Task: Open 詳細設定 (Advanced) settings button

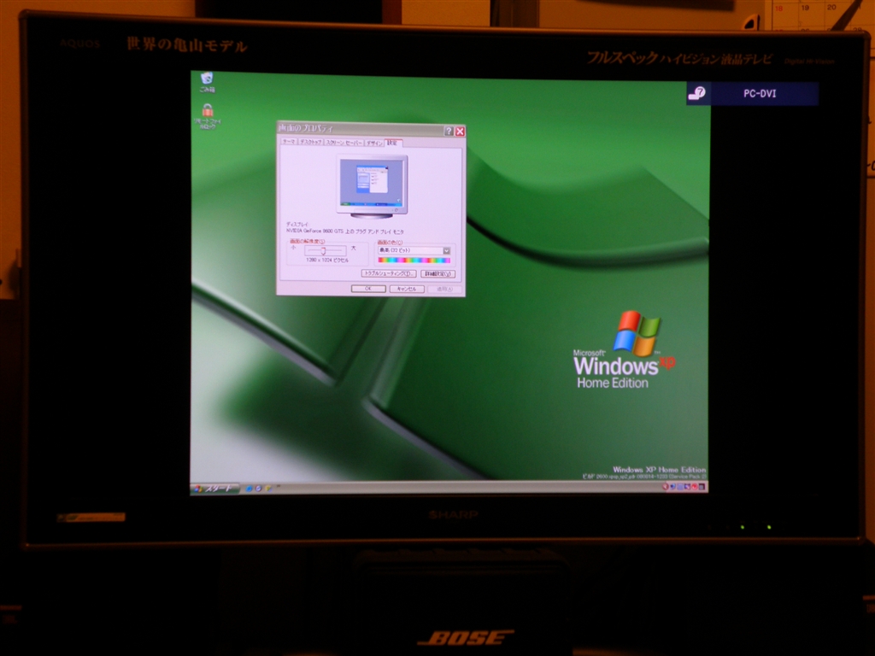Action: tap(438, 274)
